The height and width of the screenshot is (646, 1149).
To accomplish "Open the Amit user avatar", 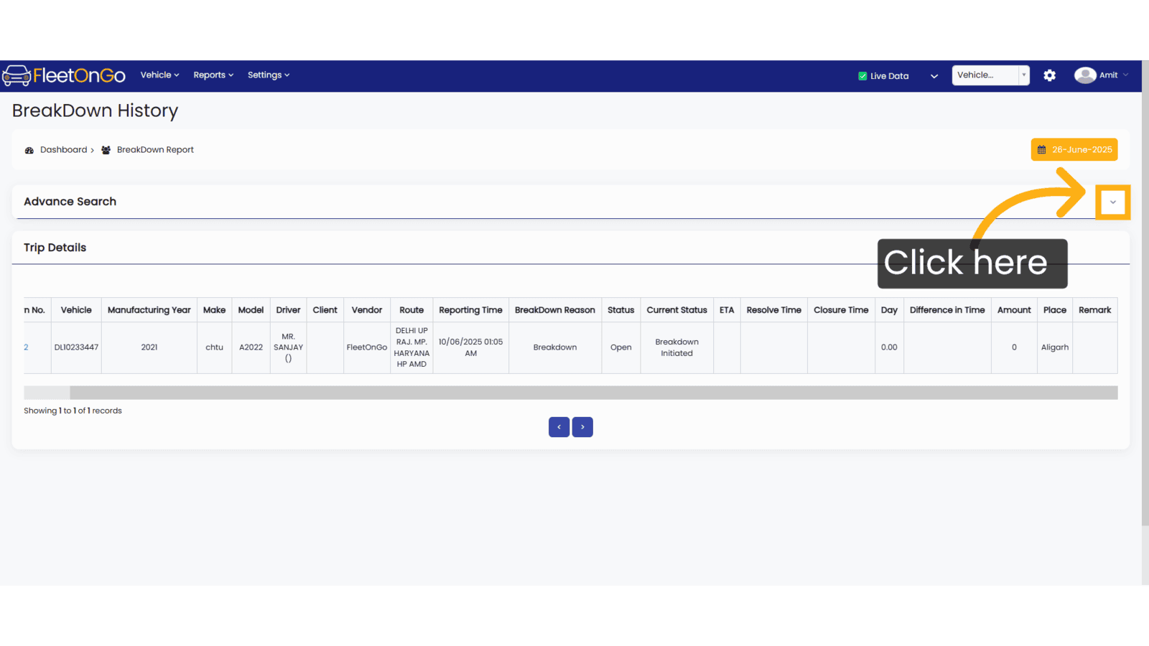I will coord(1085,75).
